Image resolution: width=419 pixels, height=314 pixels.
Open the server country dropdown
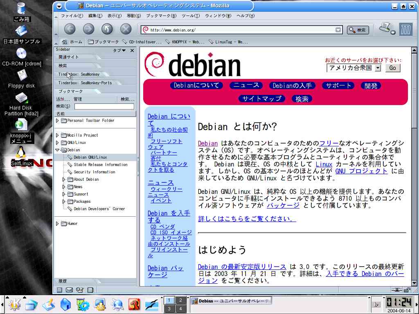(x=377, y=68)
